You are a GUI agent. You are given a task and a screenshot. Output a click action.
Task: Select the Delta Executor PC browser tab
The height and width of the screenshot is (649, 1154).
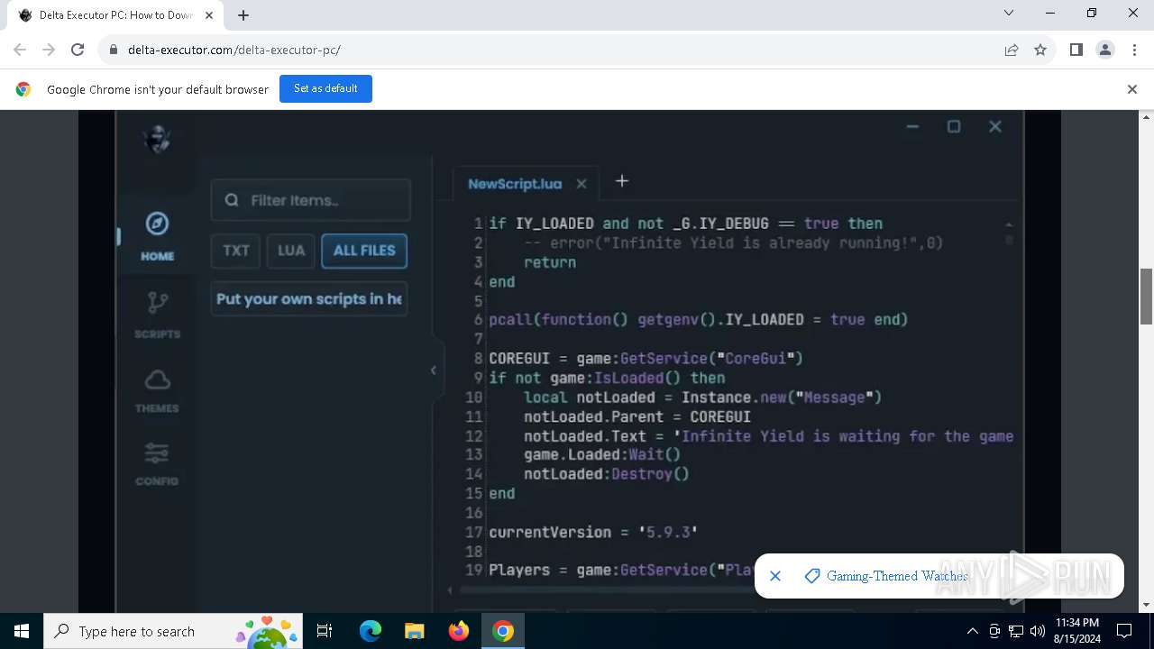tap(114, 15)
